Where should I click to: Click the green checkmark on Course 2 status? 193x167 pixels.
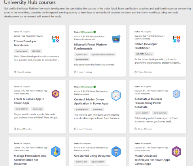click(95, 32)
